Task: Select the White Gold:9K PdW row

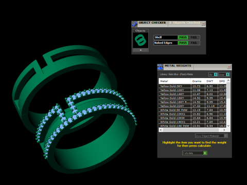Action: [192, 110]
